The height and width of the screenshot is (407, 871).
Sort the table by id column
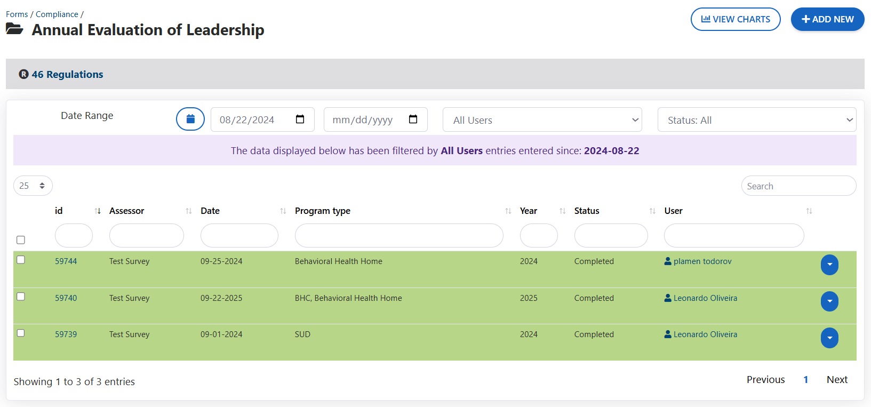tap(98, 211)
